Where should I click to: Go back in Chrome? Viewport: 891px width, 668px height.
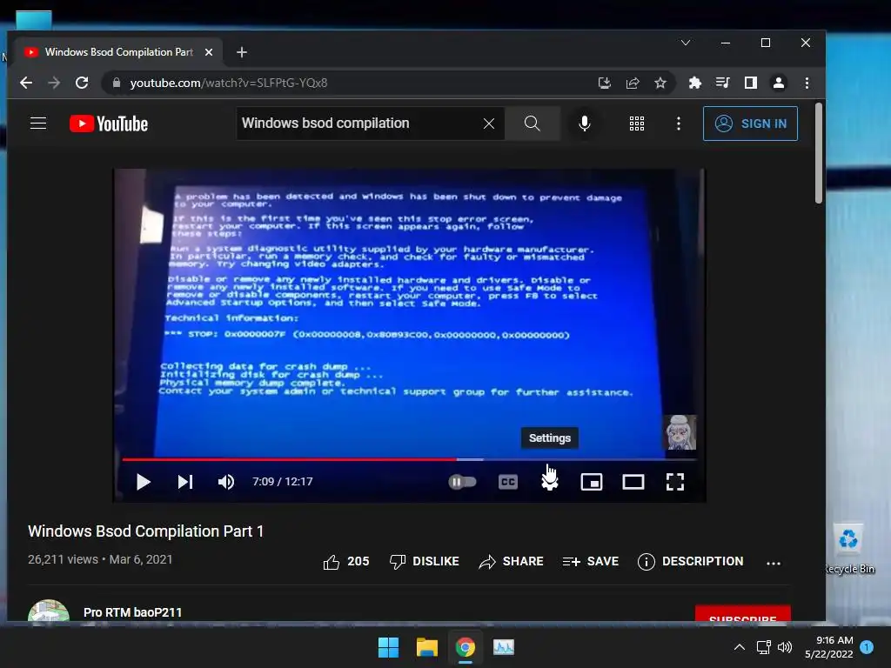click(x=26, y=83)
